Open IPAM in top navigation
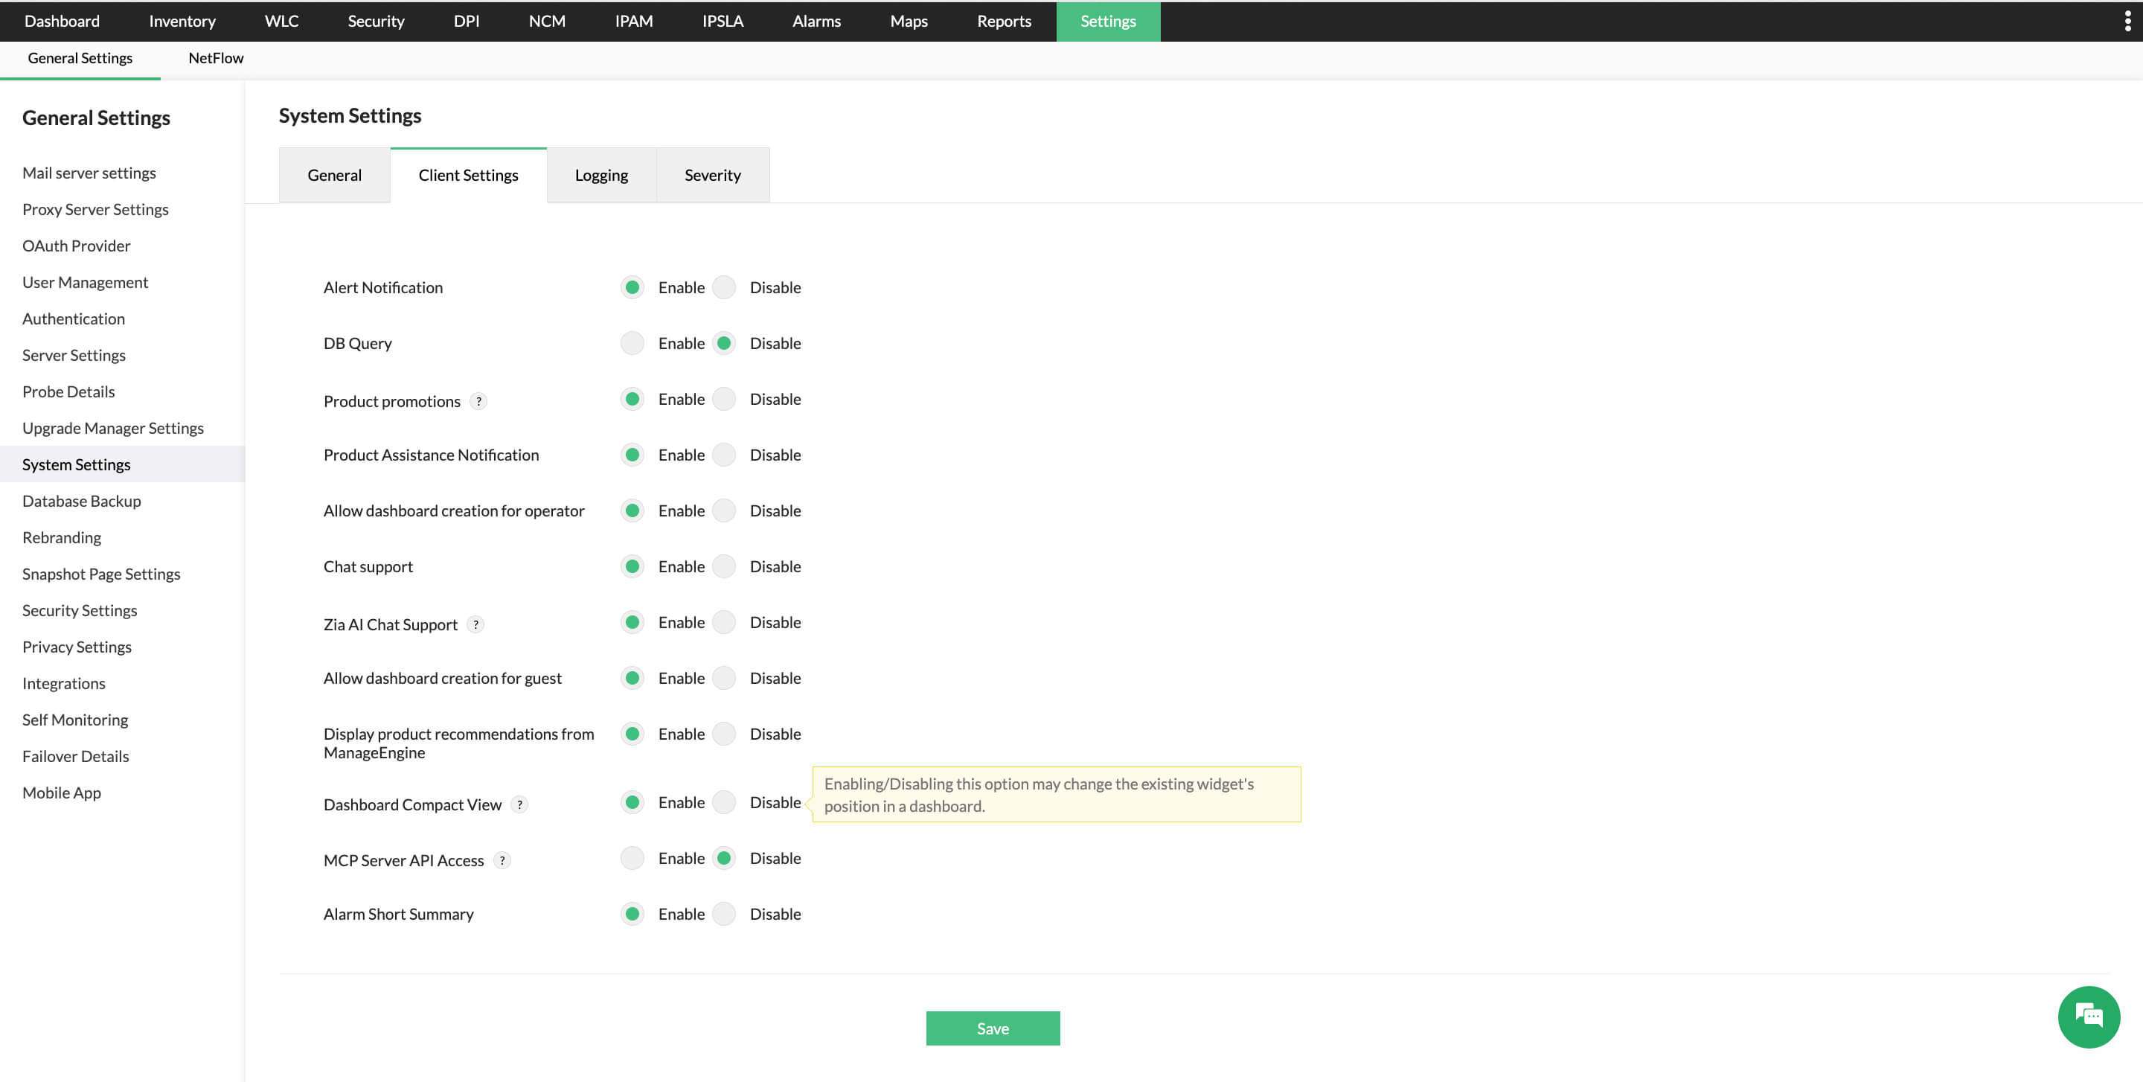This screenshot has width=2143, height=1082. pos(634,21)
